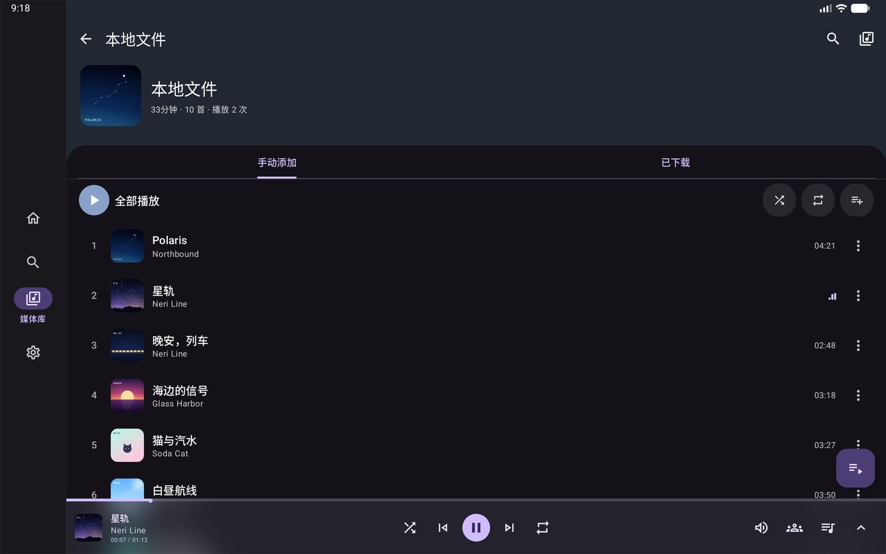Open the Home page in the sidebar
886x554 pixels.
pos(33,218)
